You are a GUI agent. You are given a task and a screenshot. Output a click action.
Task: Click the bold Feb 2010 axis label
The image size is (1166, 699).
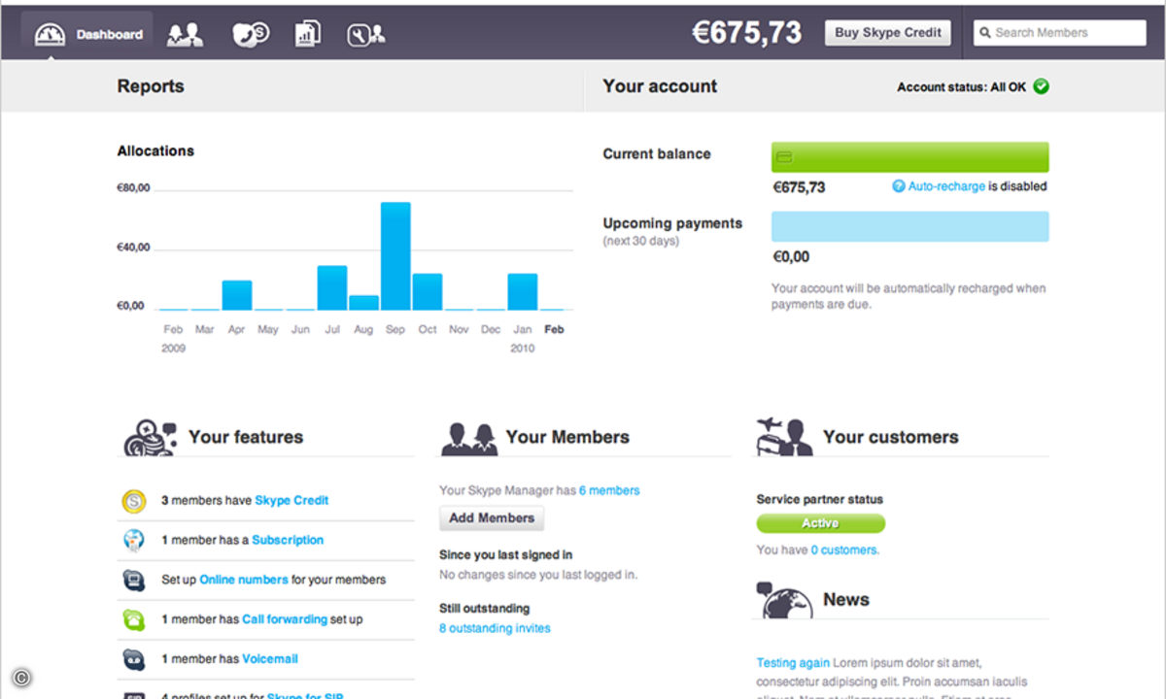[x=554, y=329]
